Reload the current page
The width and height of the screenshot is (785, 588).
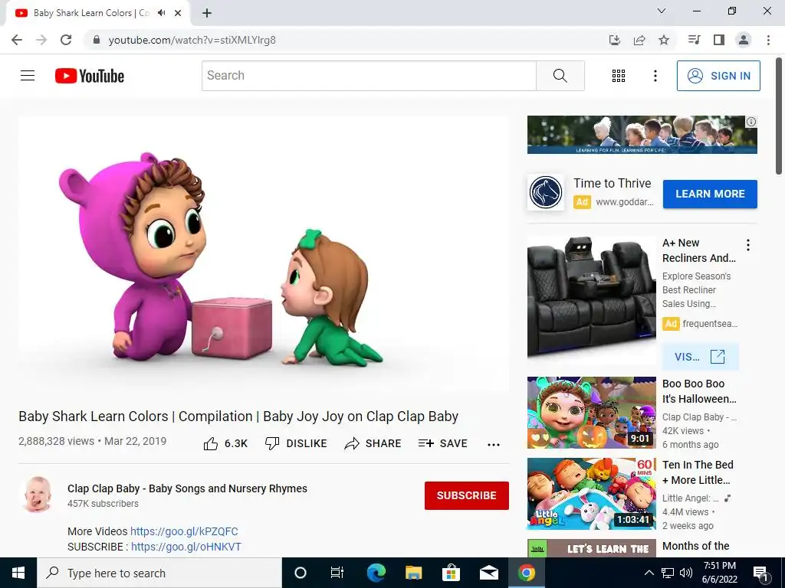click(x=66, y=40)
